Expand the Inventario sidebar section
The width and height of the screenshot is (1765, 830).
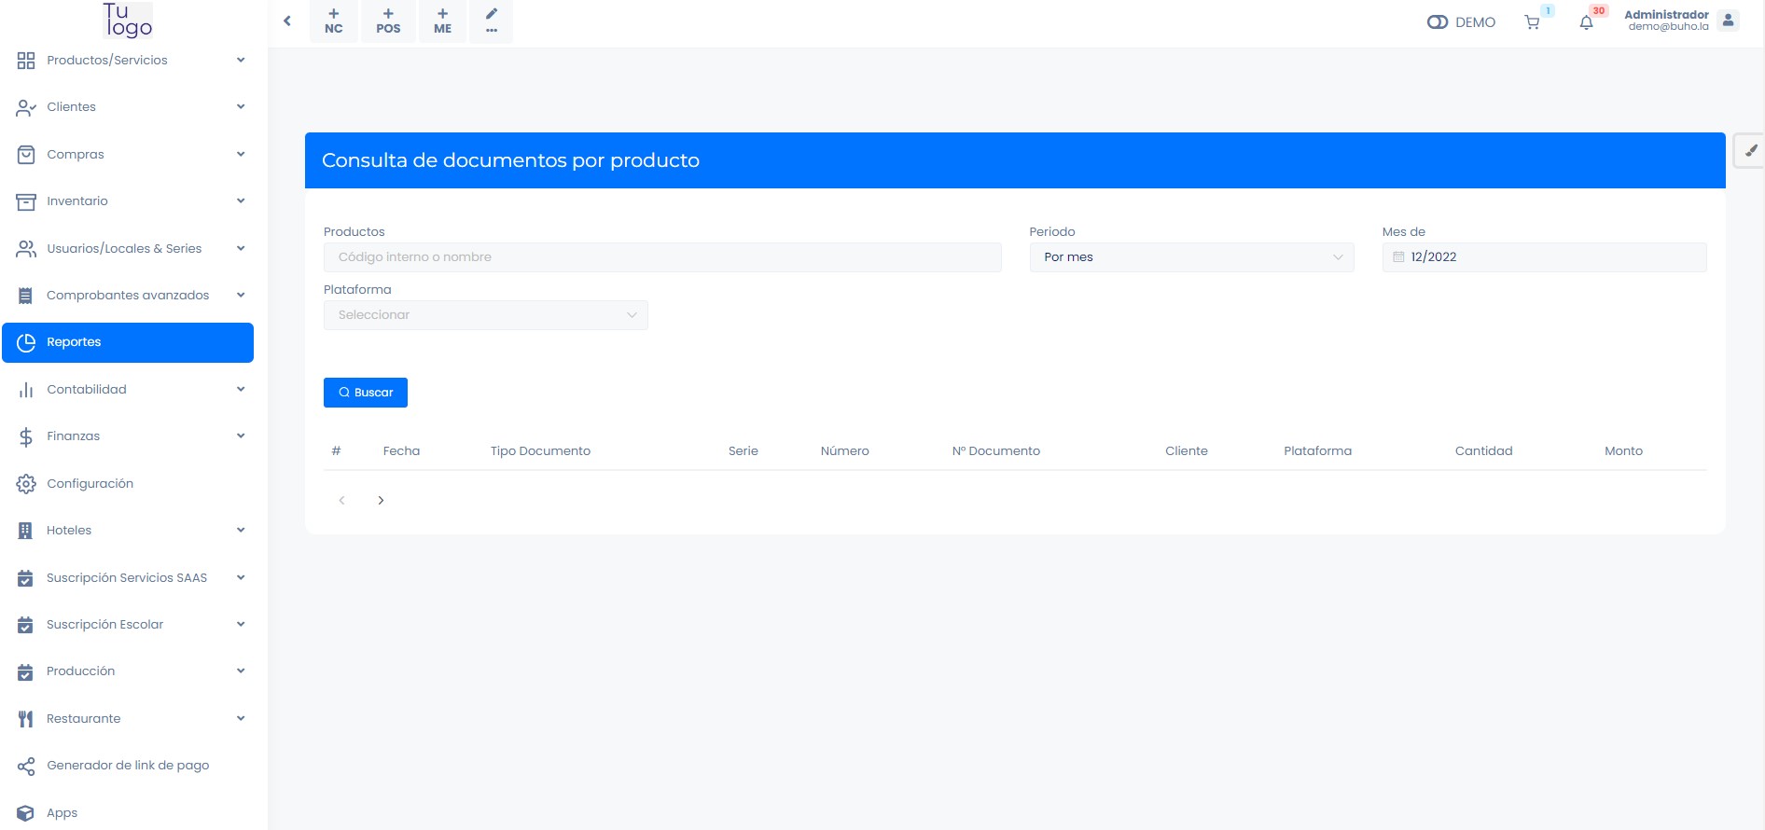(129, 201)
